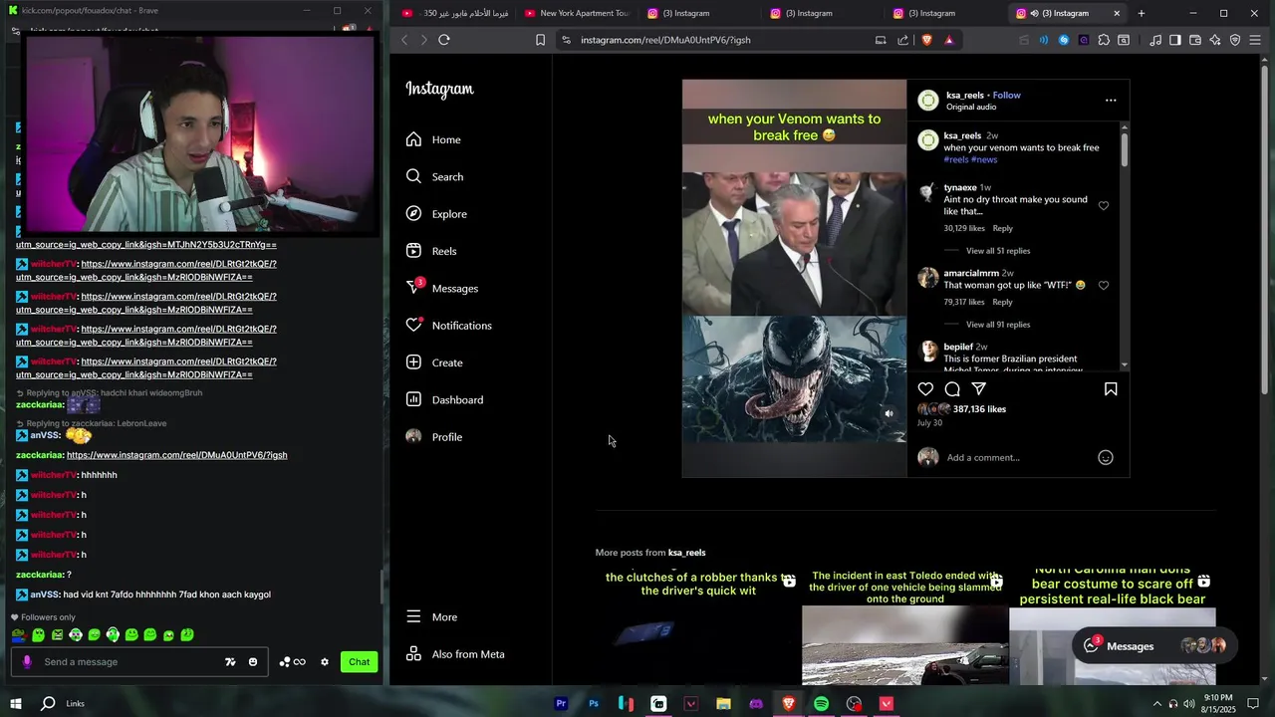Bookmark this page in Brave

(540, 40)
